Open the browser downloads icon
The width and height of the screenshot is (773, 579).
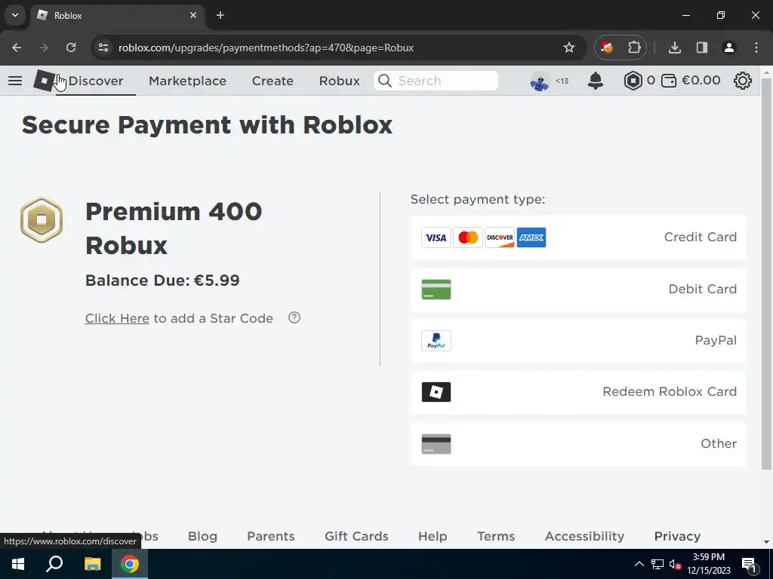(674, 47)
